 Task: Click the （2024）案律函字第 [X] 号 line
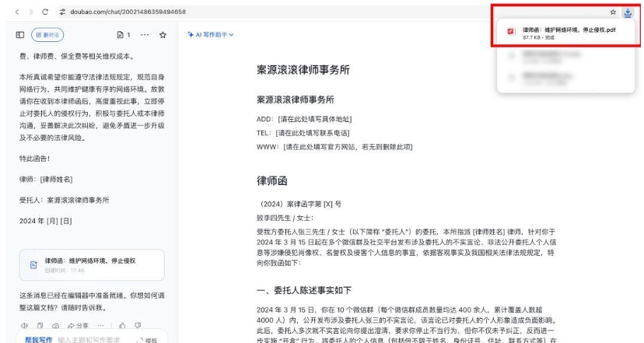tap(299, 204)
